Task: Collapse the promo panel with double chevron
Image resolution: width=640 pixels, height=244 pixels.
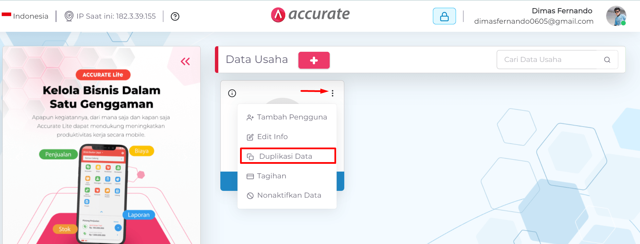Action: [185, 61]
